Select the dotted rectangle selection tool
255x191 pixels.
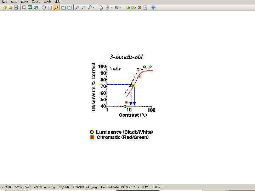[50, 7]
